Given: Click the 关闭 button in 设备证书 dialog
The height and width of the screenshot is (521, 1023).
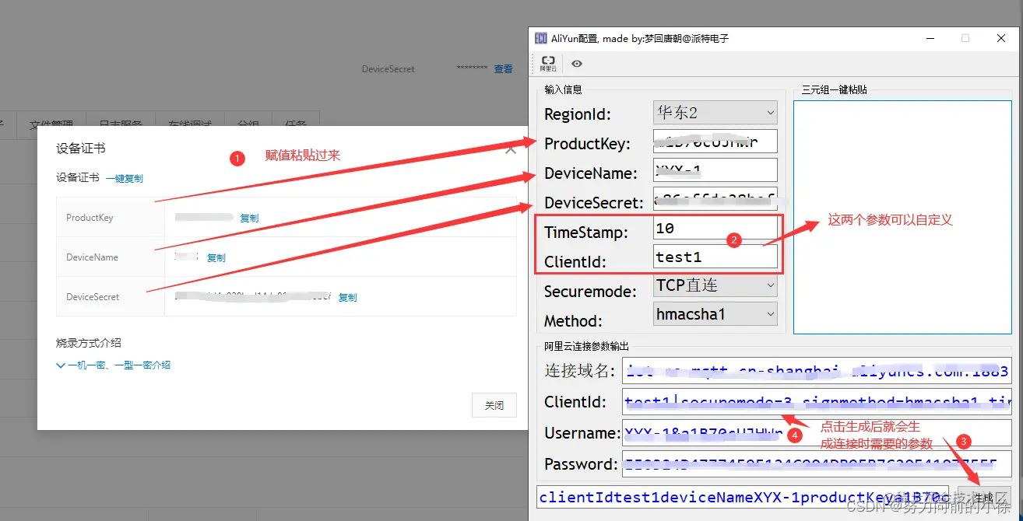Looking at the screenshot, I should 494,405.
